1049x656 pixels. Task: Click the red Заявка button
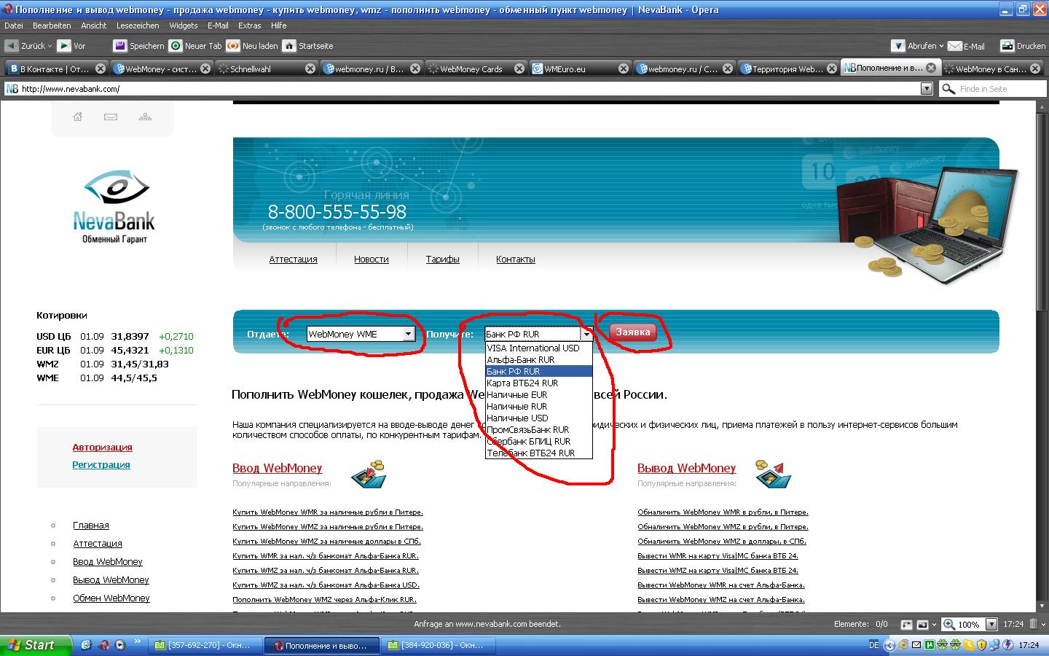coord(632,332)
